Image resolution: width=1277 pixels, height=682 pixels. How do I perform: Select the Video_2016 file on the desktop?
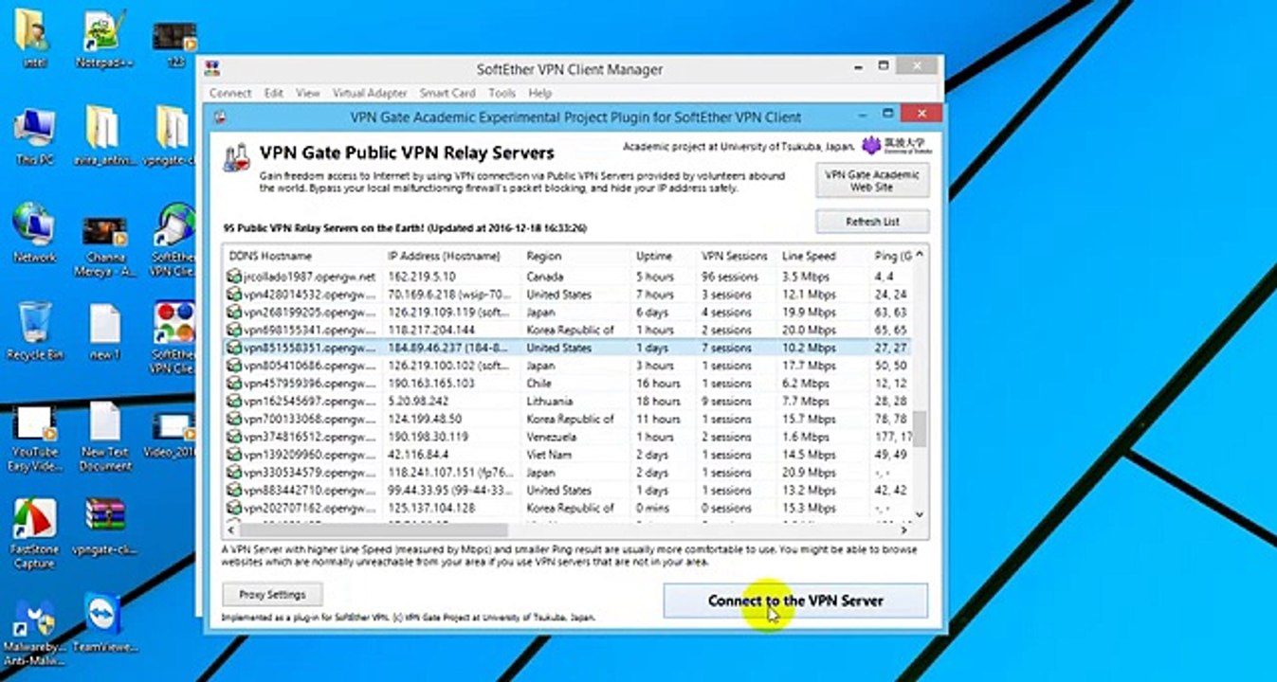(x=172, y=436)
